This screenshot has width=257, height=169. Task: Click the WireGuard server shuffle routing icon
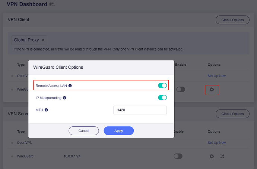222,156
